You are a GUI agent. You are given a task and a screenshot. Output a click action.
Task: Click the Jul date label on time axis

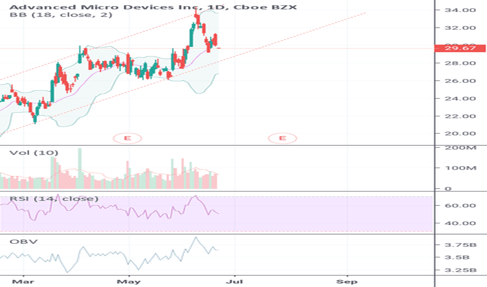pos(235,282)
